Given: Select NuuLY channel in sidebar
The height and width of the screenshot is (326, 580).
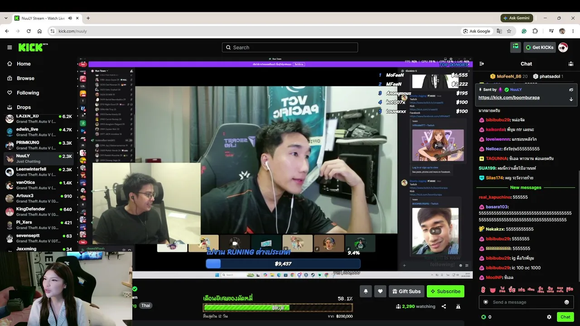Looking at the screenshot, I should click(x=39, y=158).
